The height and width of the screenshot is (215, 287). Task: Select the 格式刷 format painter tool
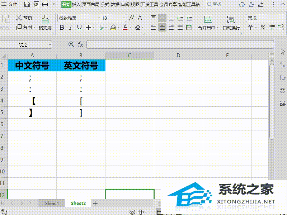click(44, 21)
